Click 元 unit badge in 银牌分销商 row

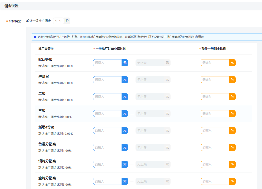pyautogui.click(x=125, y=164)
